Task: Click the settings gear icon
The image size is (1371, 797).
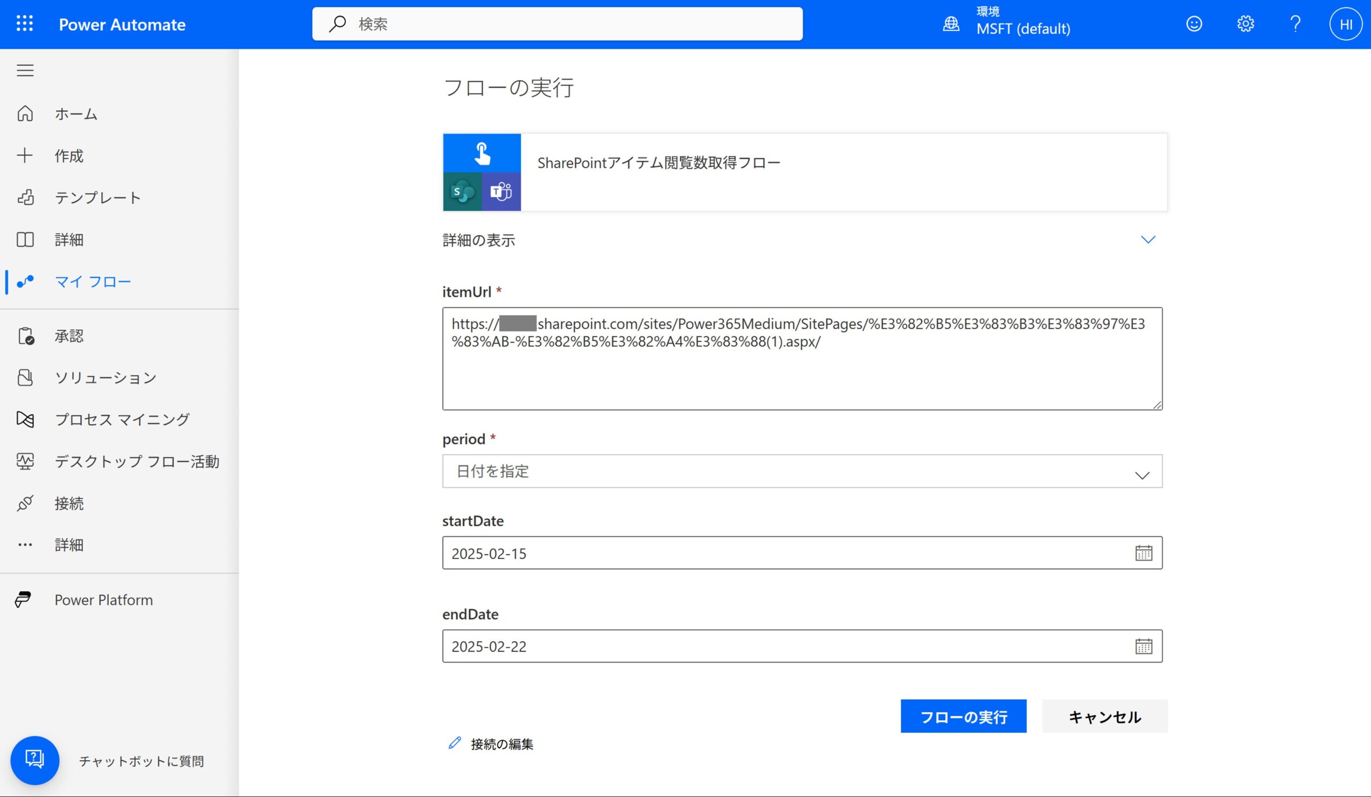Action: coord(1245,24)
